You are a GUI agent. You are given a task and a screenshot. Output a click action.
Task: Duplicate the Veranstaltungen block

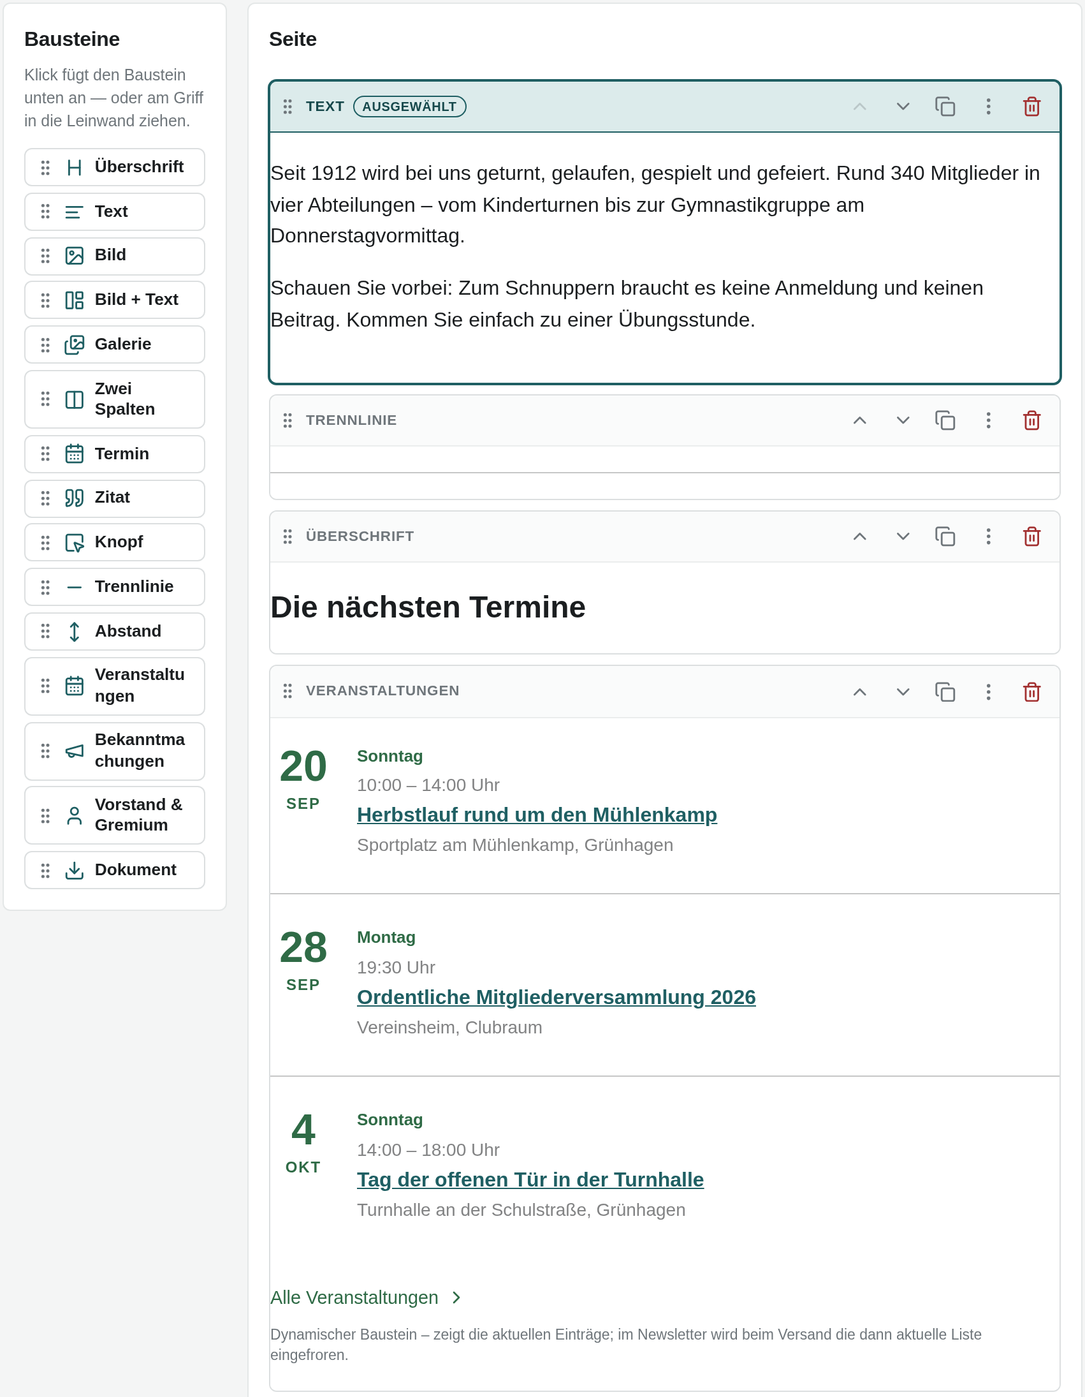pos(945,692)
